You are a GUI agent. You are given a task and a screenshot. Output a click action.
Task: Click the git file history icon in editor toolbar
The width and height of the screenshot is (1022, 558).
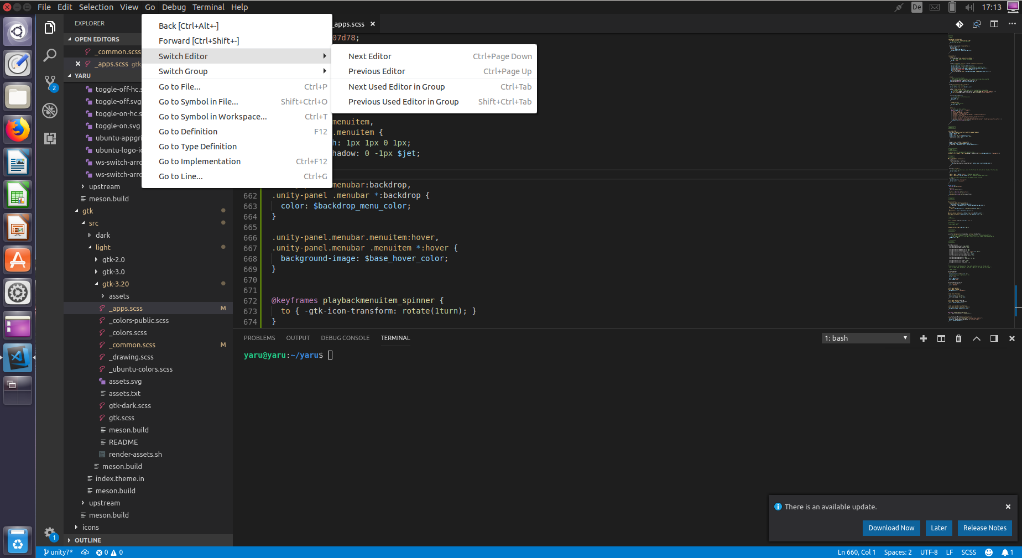[960, 24]
